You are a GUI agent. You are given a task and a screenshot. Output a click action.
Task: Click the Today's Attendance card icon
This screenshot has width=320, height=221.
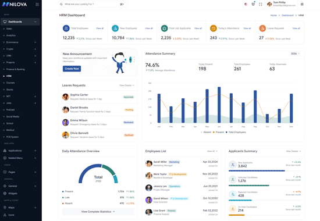click(x=214, y=28)
